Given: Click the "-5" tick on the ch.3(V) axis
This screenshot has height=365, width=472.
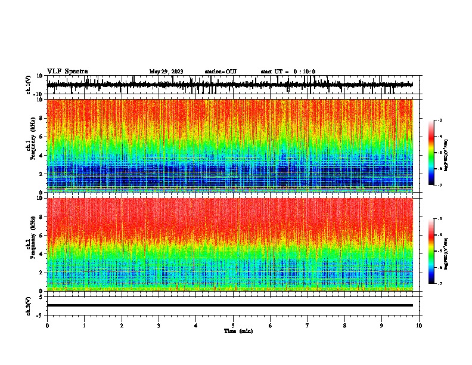Looking at the screenshot, I should (x=40, y=315).
